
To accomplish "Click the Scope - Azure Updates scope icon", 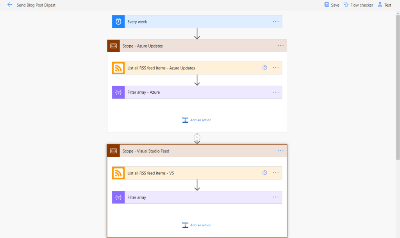I will [x=114, y=46].
